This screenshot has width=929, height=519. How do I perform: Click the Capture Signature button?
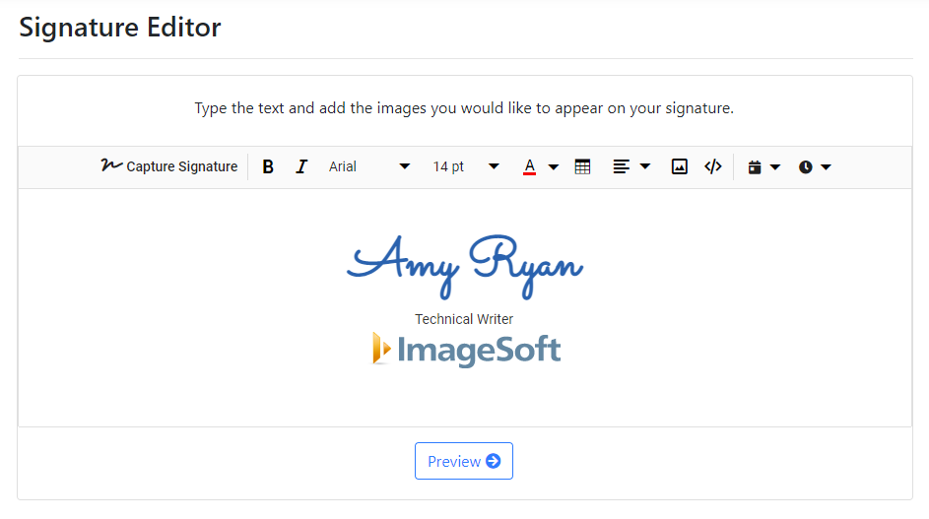(x=168, y=166)
